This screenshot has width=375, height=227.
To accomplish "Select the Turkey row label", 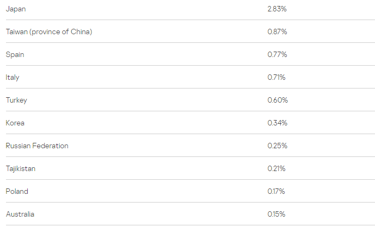I will coord(16,100).
